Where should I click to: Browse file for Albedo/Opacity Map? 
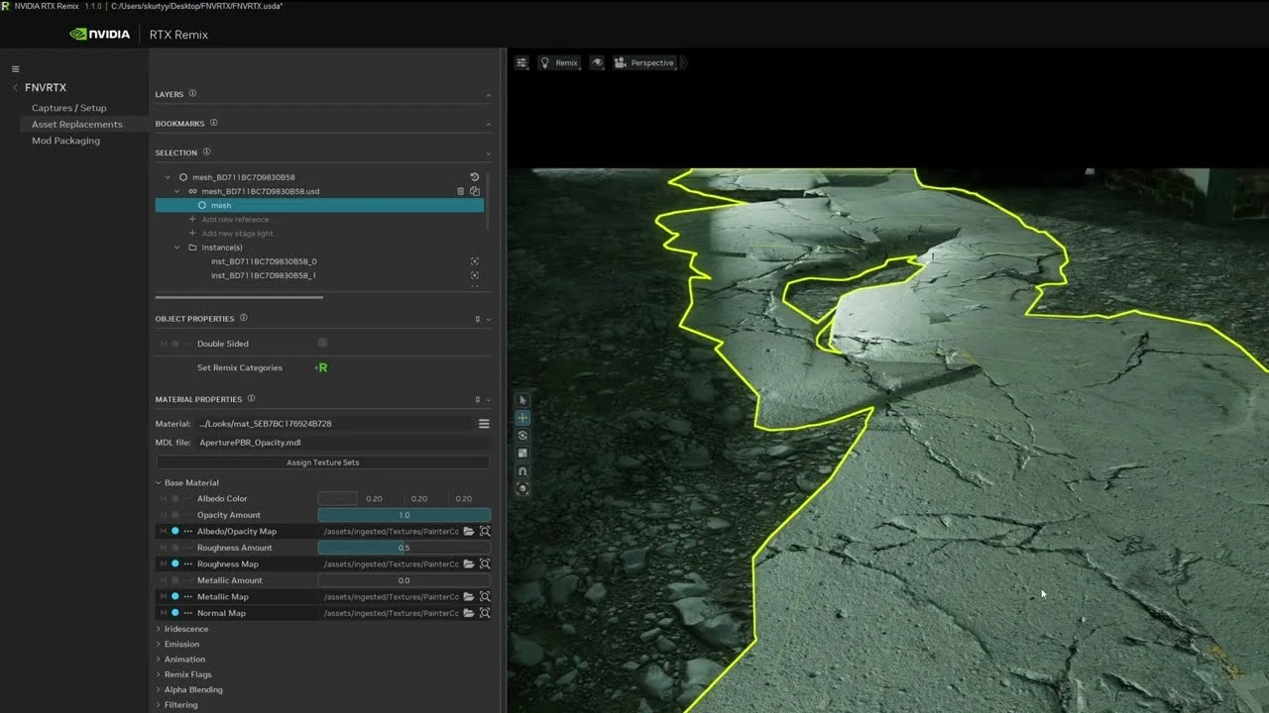click(x=469, y=532)
